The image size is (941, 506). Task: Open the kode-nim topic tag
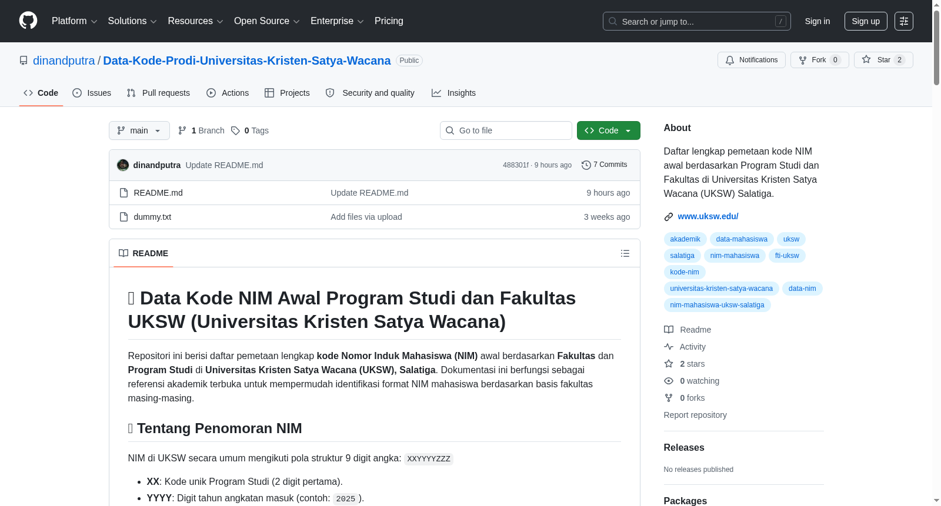[685, 272]
